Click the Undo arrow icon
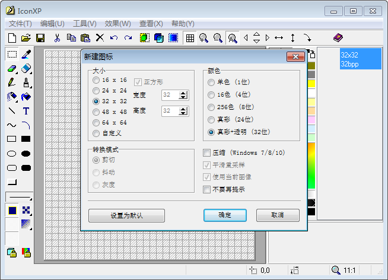The image size is (388, 280). click(x=114, y=38)
